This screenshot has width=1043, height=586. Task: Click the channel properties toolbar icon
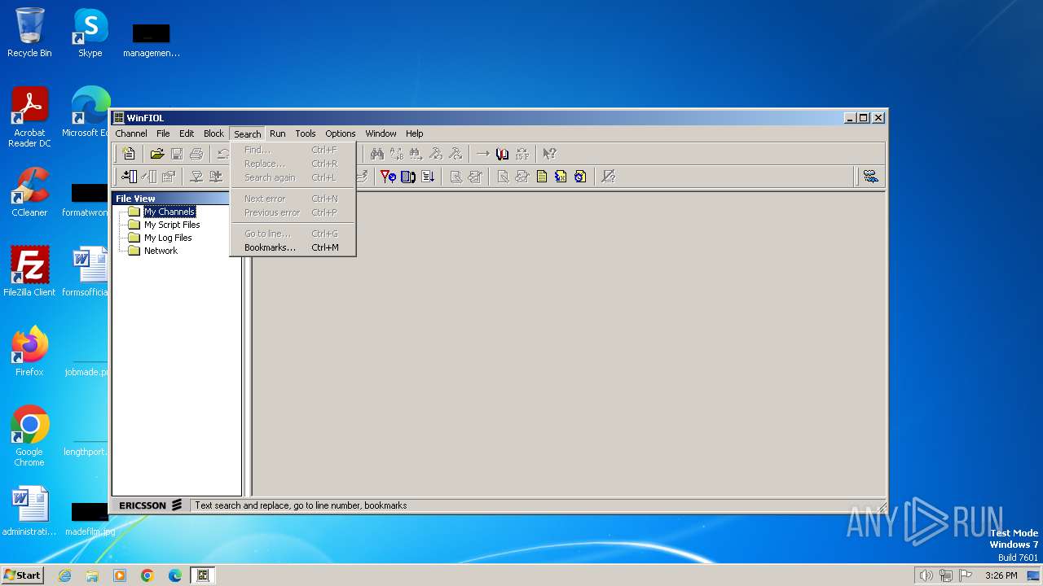169,176
